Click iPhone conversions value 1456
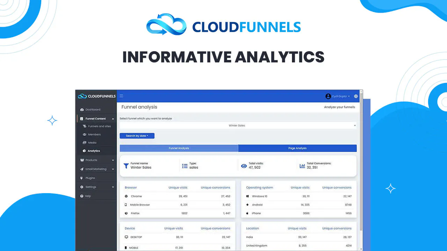The width and height of the screenshot is (447, 251). tap(348, 213)
